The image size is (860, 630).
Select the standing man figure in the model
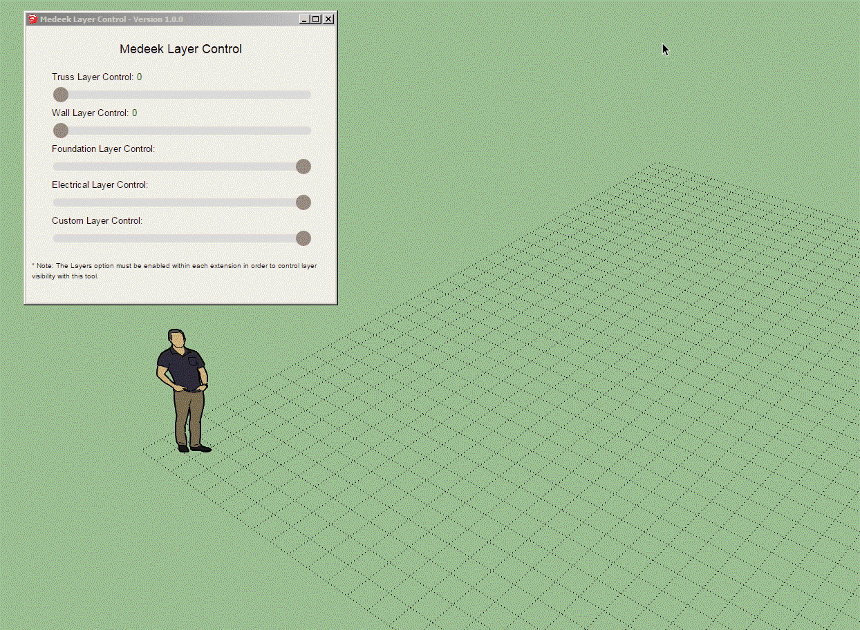(183, 390)
